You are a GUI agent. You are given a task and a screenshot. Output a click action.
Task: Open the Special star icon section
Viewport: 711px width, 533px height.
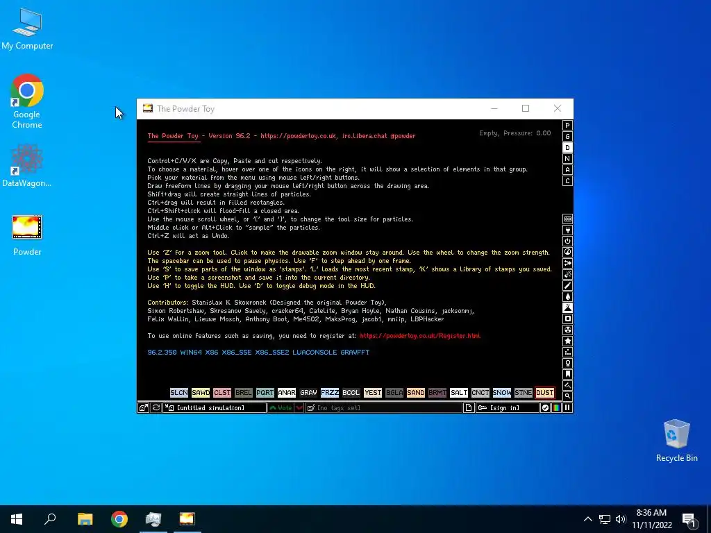[567, 341]
